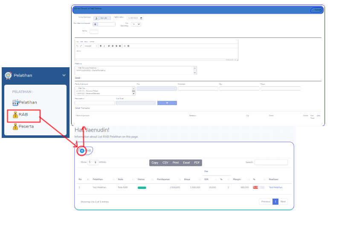Click the money bag icon beside Peserta
Image resolution: width=345 pixels, height=226 pixels.
click(x=15, y=126)
